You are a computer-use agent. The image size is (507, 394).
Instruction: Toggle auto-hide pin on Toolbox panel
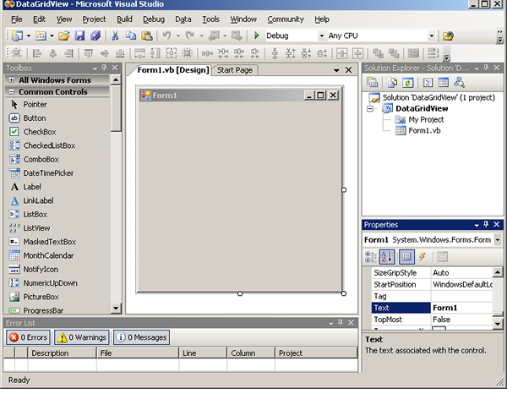(104, 68)
